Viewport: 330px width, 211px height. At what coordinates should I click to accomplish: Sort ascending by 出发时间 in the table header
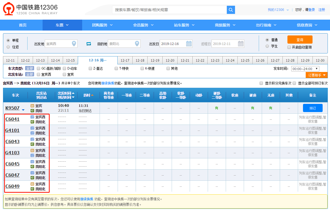(73, 93)
